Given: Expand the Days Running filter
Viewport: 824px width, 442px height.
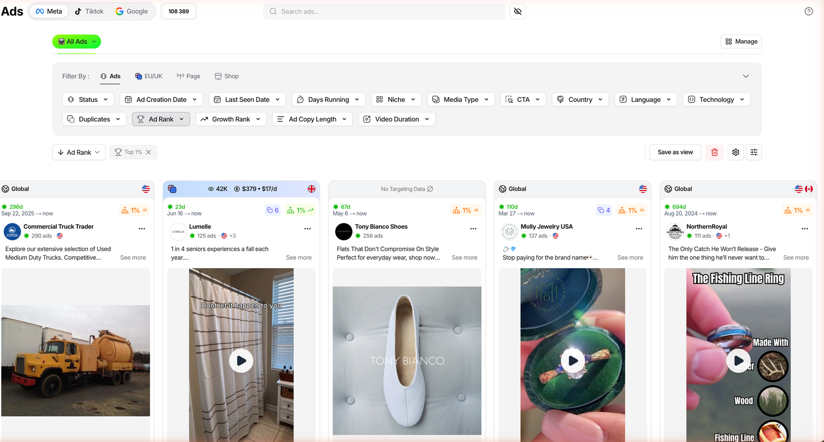Looking at the screenshot, I should (x=329, y=99).
